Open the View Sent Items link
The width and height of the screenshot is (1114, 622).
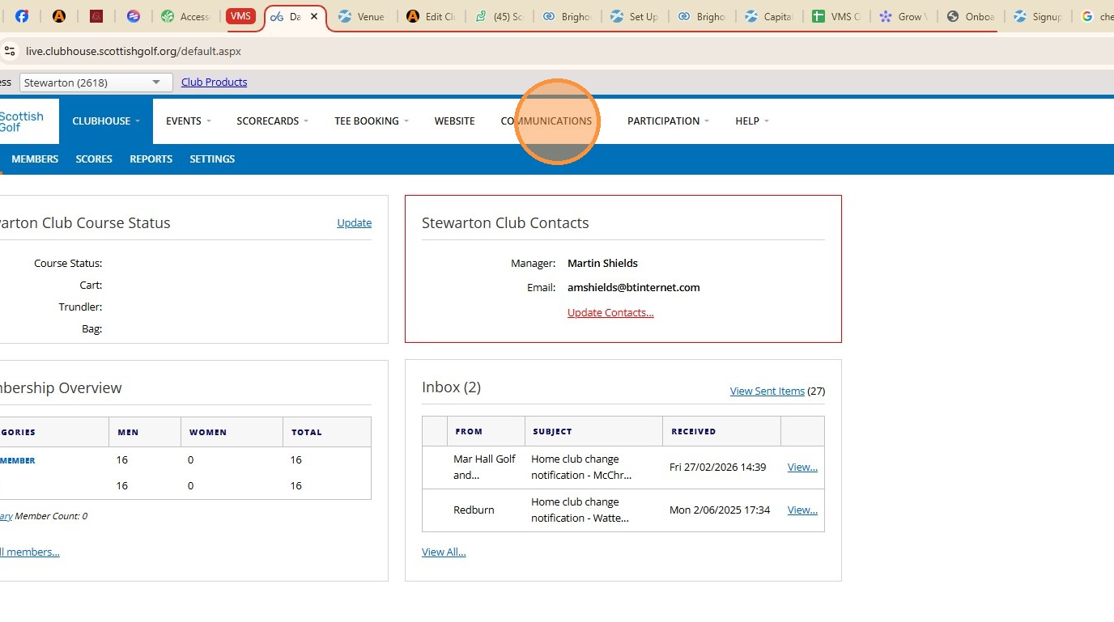pyautogui.click(x=767, y=391)
